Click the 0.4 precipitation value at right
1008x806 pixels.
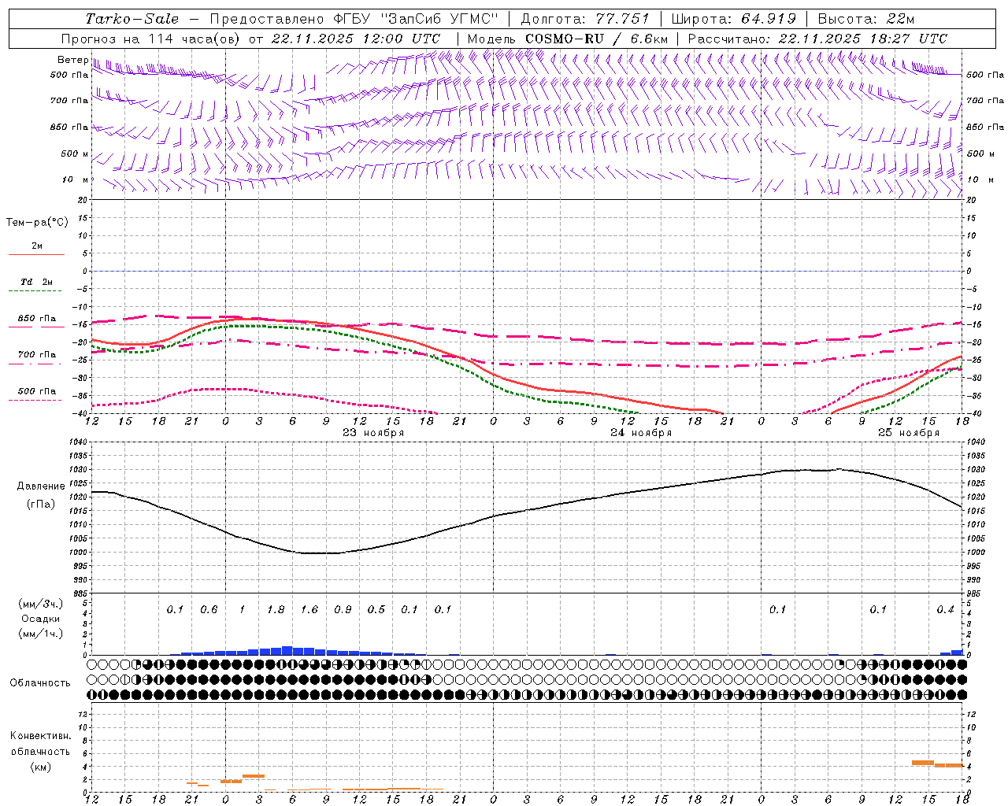pyautogui.click(x=945, y=609)
